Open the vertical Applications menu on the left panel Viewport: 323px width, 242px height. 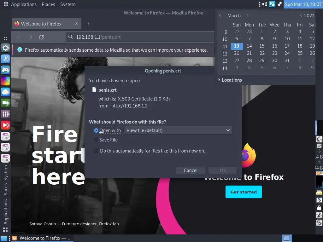coord(6,211)
